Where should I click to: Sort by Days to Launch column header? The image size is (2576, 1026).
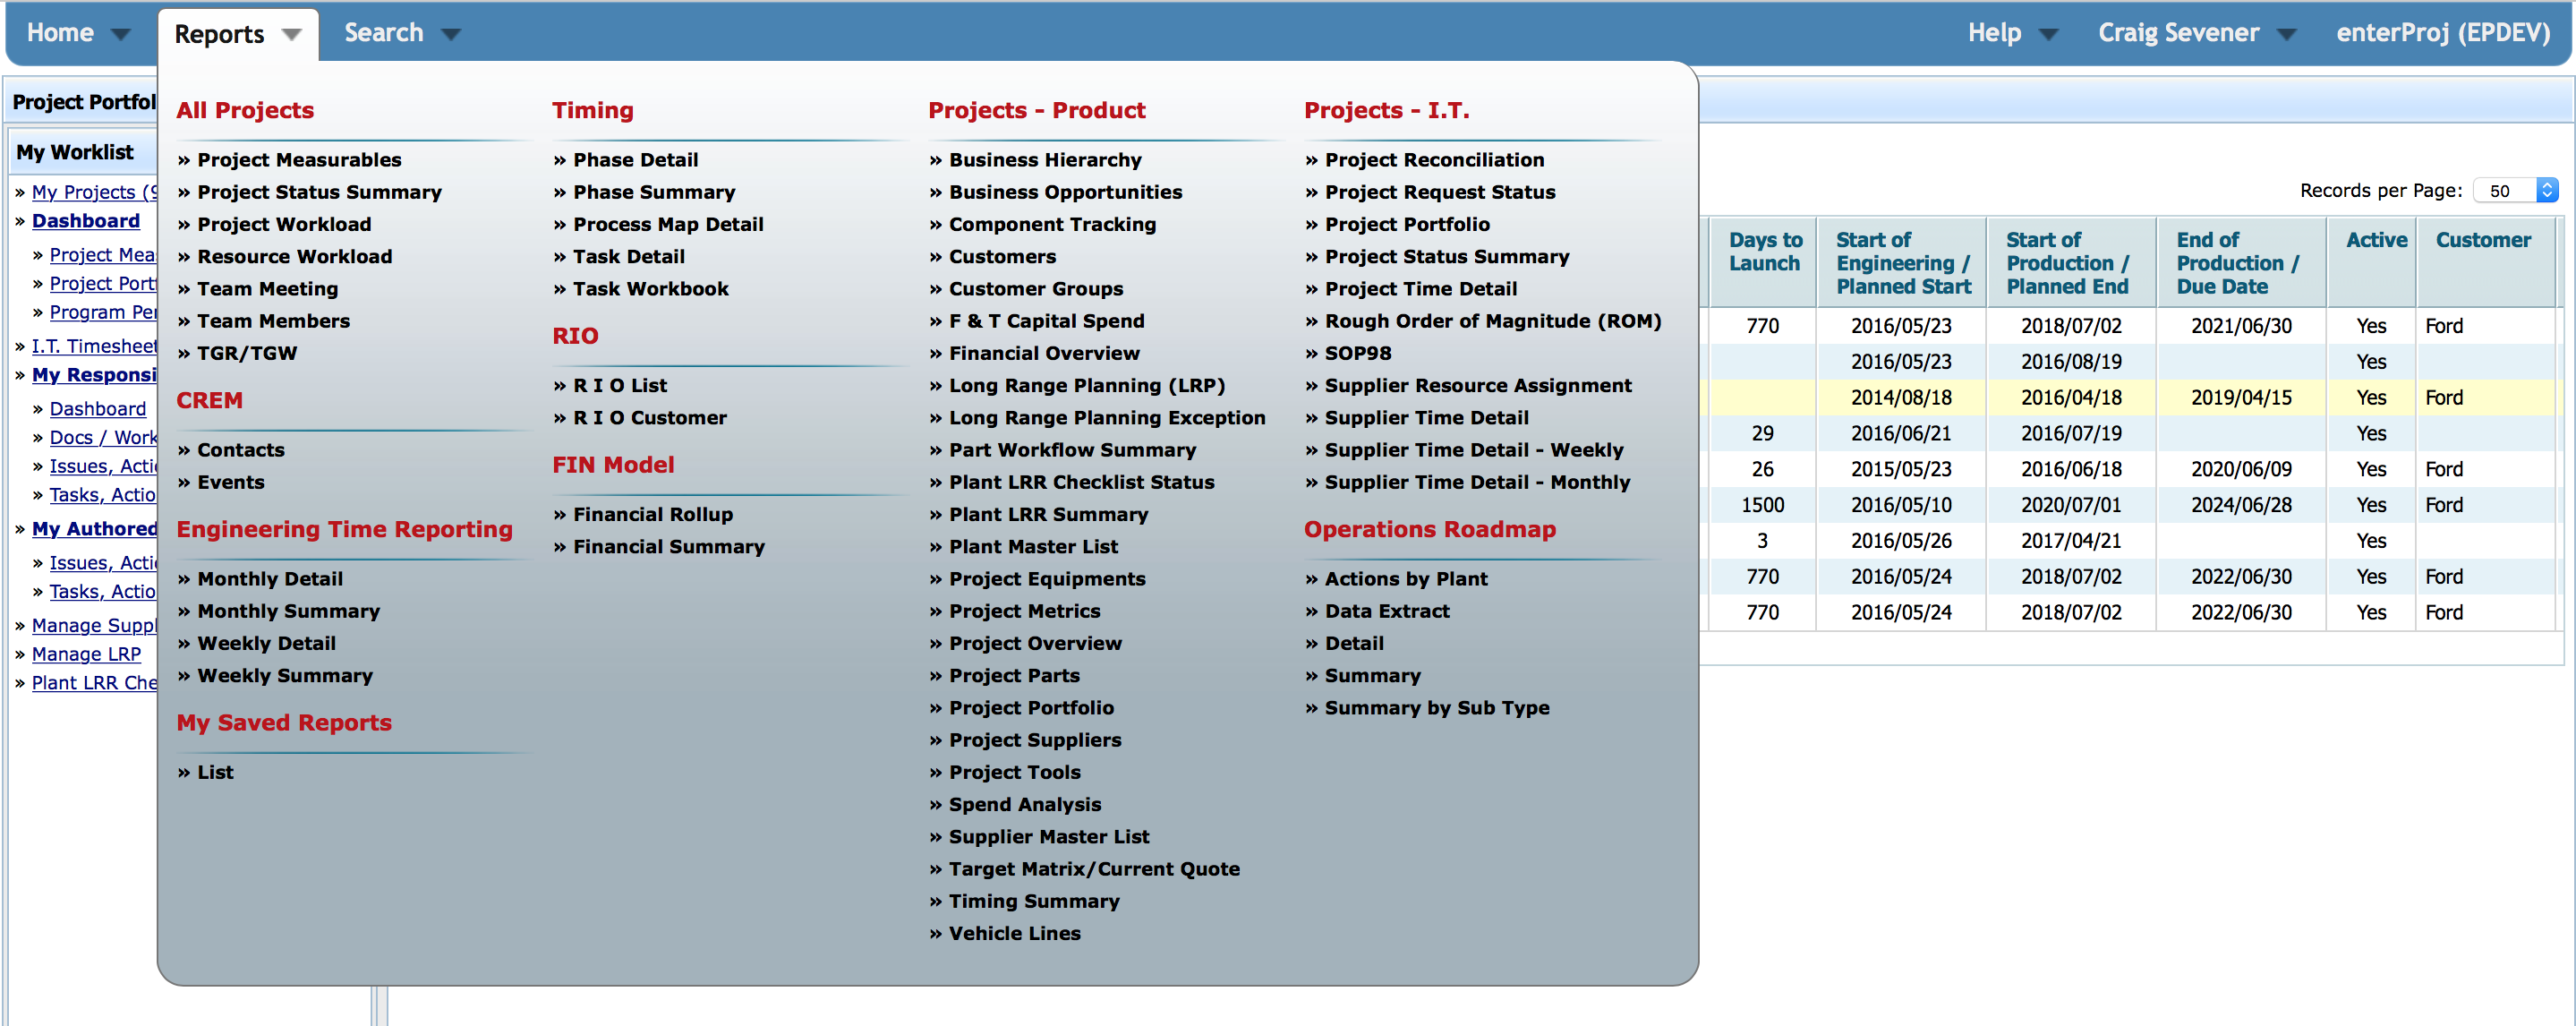pos(1764,251)
